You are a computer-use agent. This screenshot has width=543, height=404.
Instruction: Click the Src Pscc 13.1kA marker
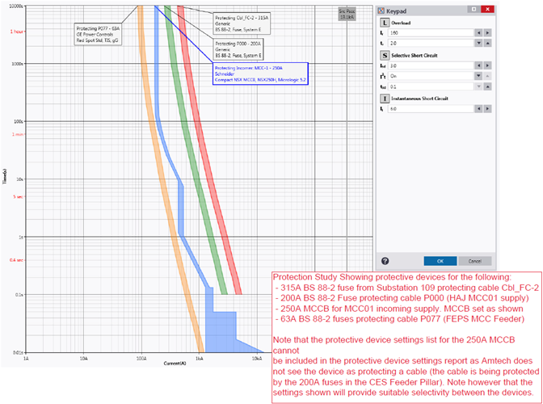pyautogui.click(x=347, y=13)
